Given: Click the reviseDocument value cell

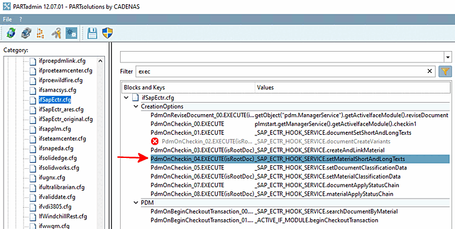Looking at the screenshot, I should 351,115.
